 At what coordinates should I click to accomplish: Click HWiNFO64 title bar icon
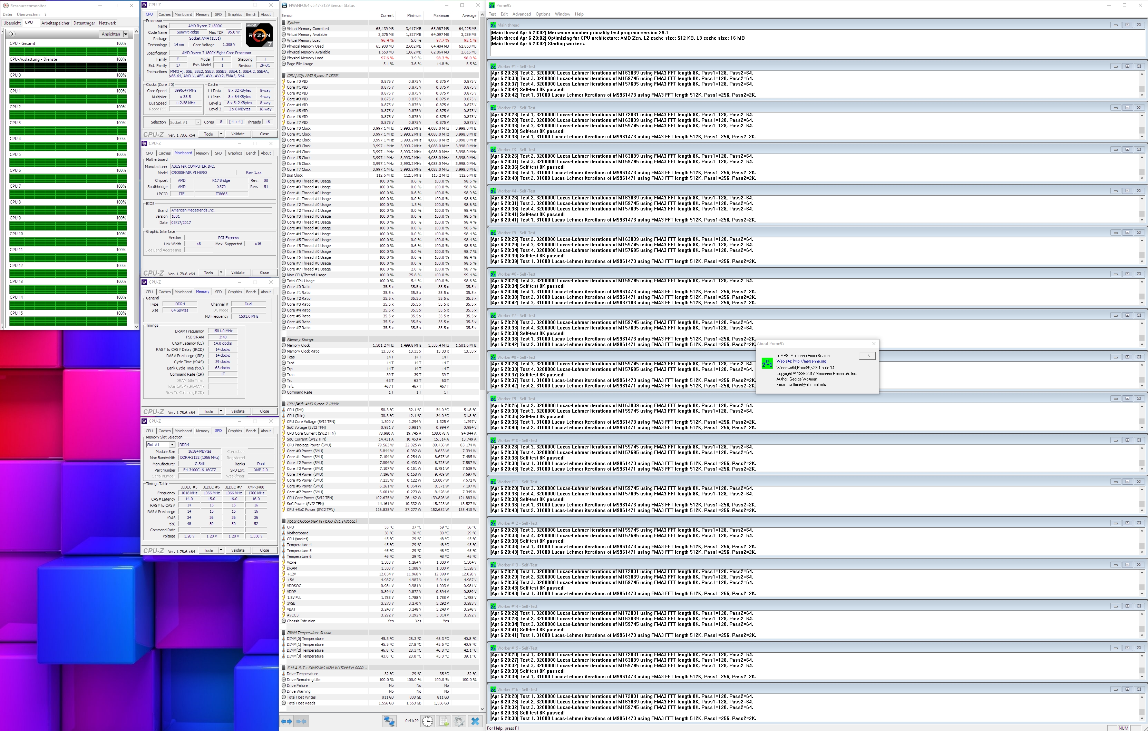(285, 6)
